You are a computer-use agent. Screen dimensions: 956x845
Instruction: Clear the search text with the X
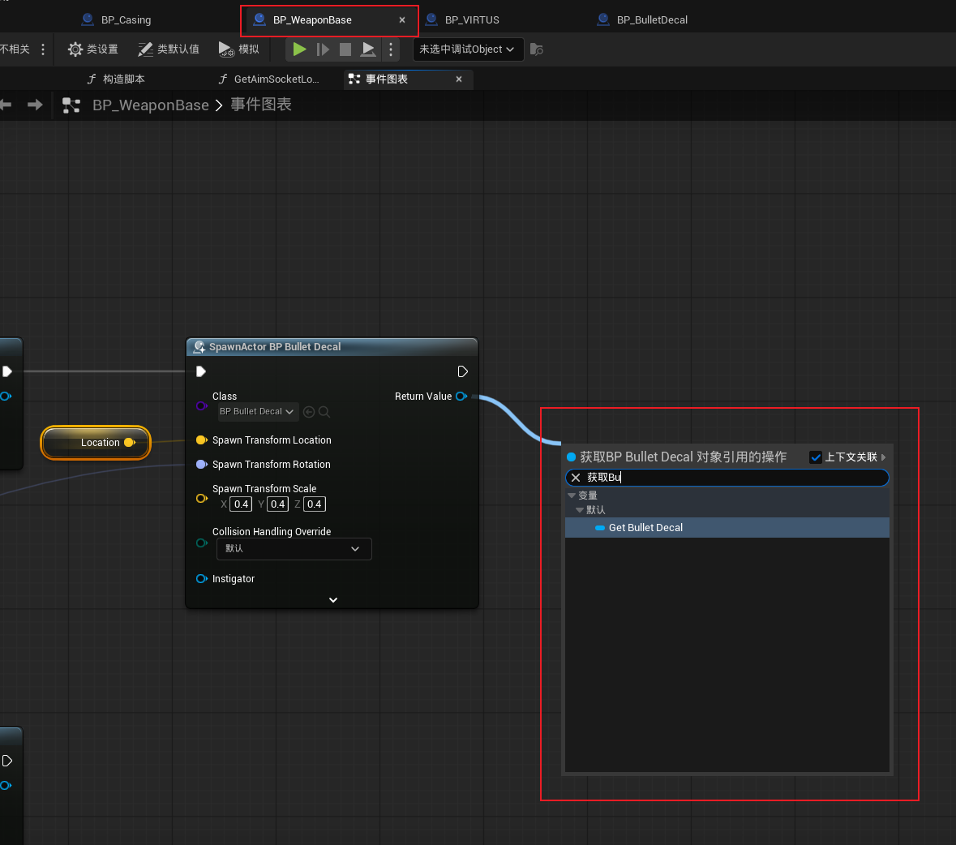[576, 478]
